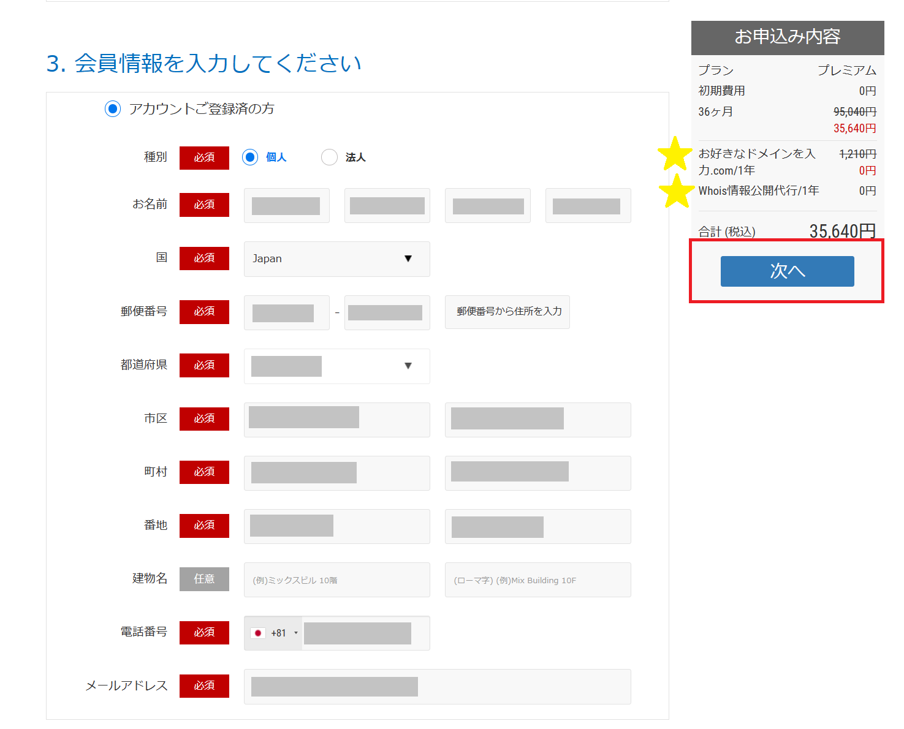Open the country dropdown showing Japan
This screenshot has height=729, width=904.
[336, 259]
